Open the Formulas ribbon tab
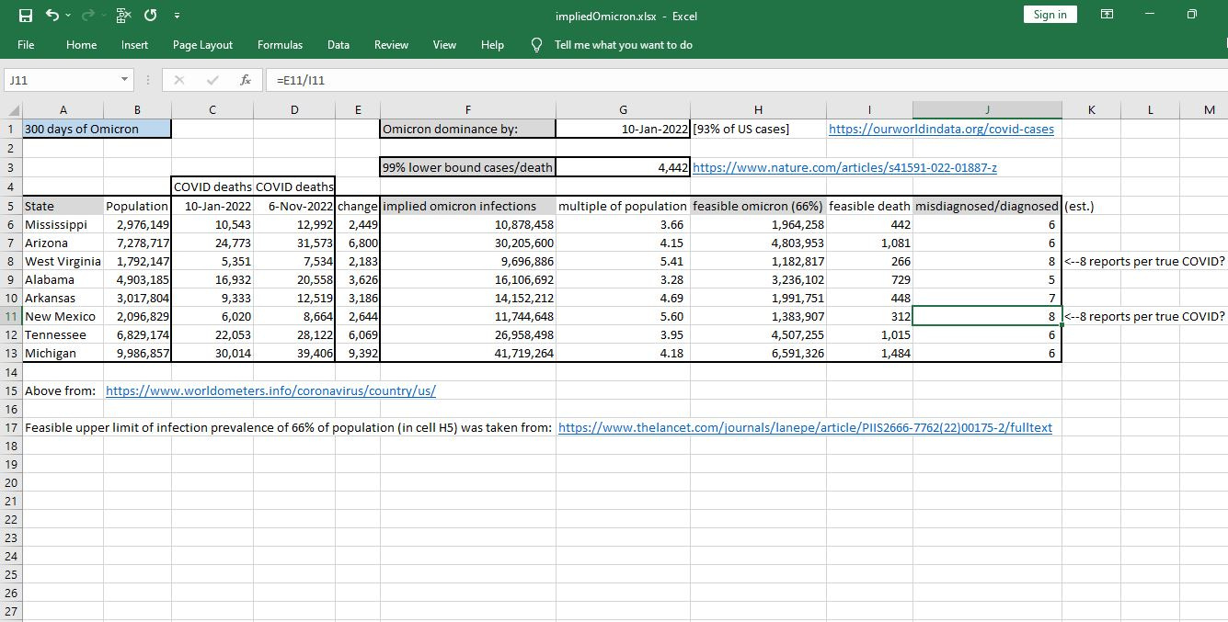This screenshot has width=1228, height=622. [x=280, y=44]
